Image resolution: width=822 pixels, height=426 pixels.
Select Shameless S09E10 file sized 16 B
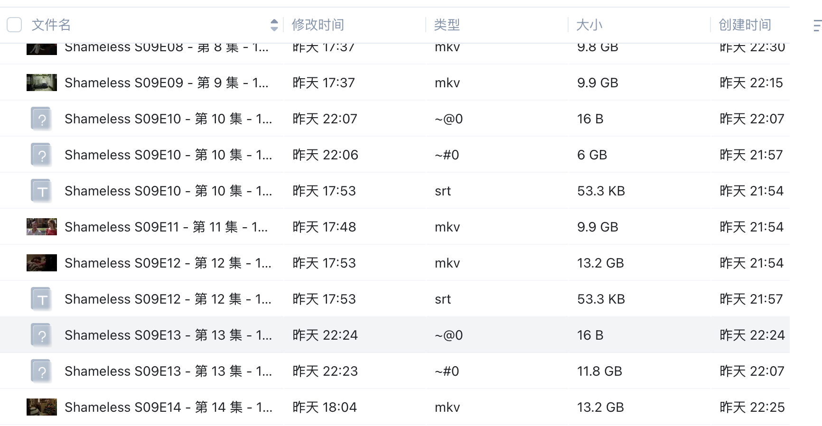(x=168, y=119)
